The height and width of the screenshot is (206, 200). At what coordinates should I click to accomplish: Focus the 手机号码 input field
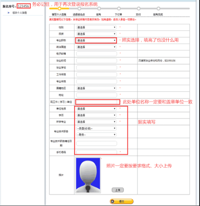[97, 152]
